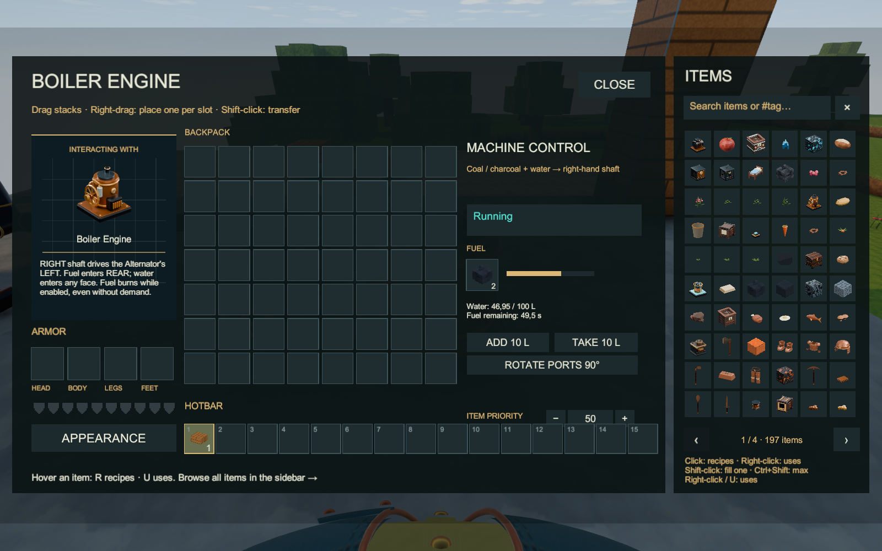Select wood planks in hotbar slot 1
The width and height of the screenshot is (882, 551).
[x=199, y=439]
